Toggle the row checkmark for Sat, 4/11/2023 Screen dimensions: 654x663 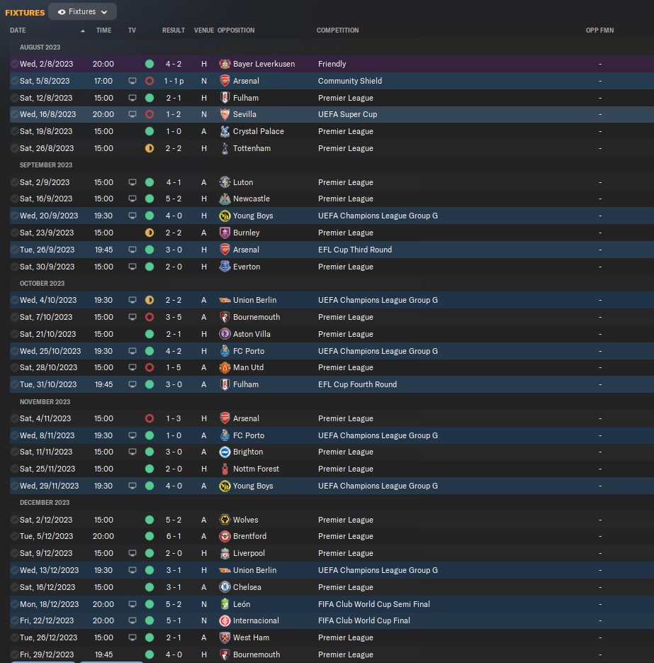coord(14,418)
